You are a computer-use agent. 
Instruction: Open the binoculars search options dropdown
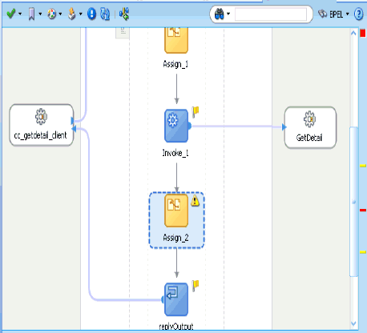(228, 14)
